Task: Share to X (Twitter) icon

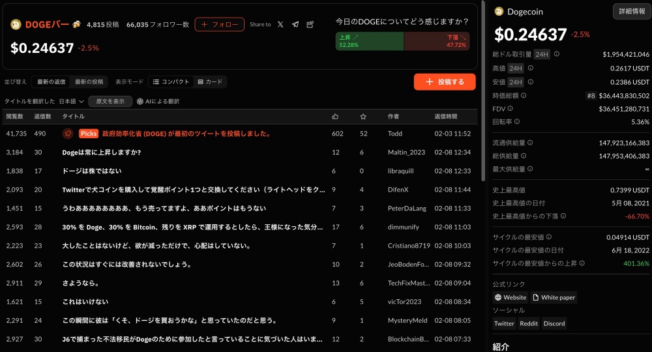Action: (x=280, y=25)
